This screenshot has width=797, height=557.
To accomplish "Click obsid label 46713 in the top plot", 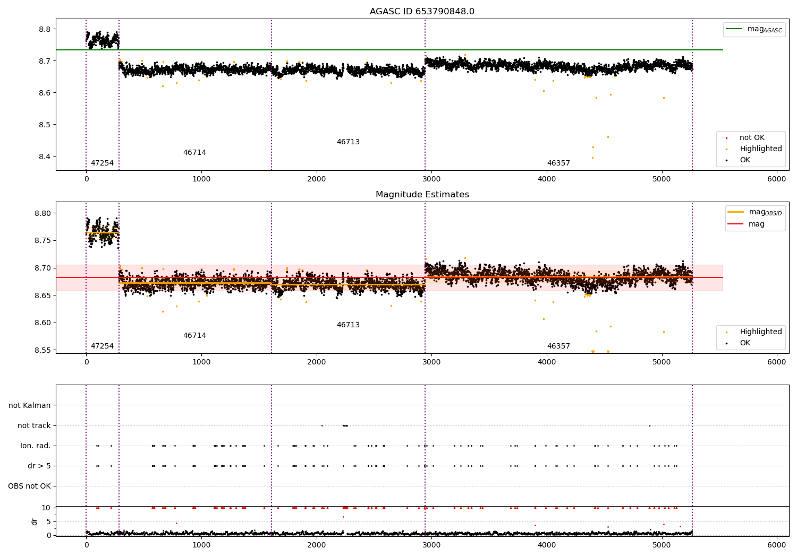I will [348, 142].
